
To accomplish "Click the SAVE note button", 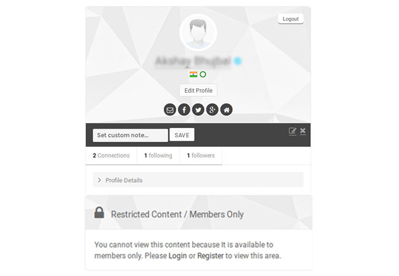I will [182, 135].
